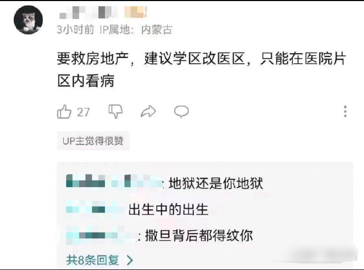This screenshot has height=270, width=364.
Task: Open the first replier's blurred username
Action: (x=114, y=181)
